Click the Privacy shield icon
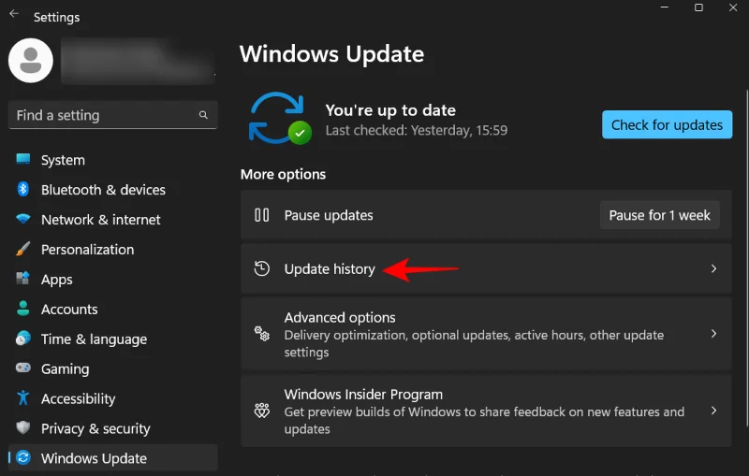Image resolution: width=749 pixels, height=476 pixels. 22,427
